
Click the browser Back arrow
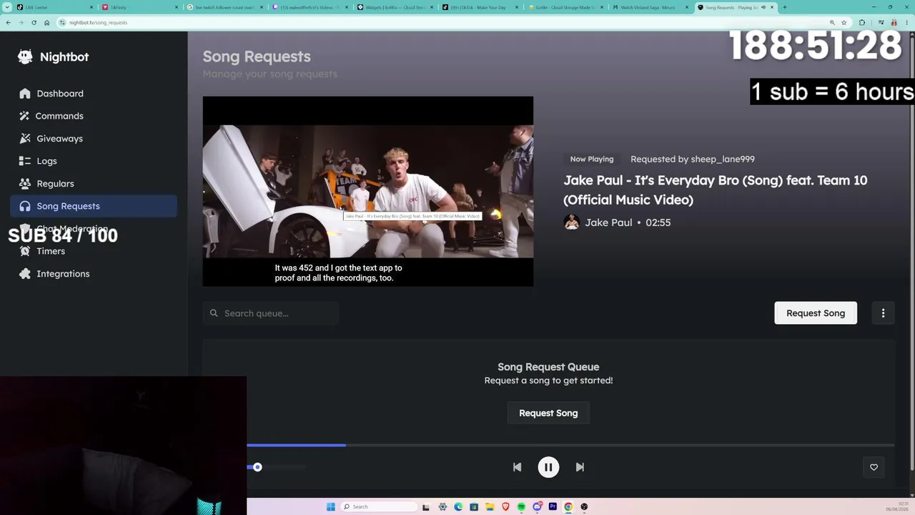point(8,22)
